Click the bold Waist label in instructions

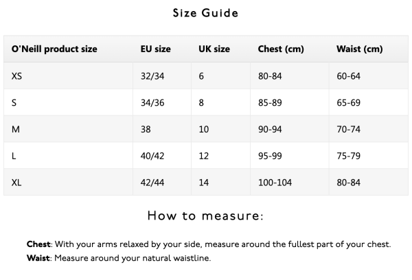pyautogui.click(x=38, y=258)
